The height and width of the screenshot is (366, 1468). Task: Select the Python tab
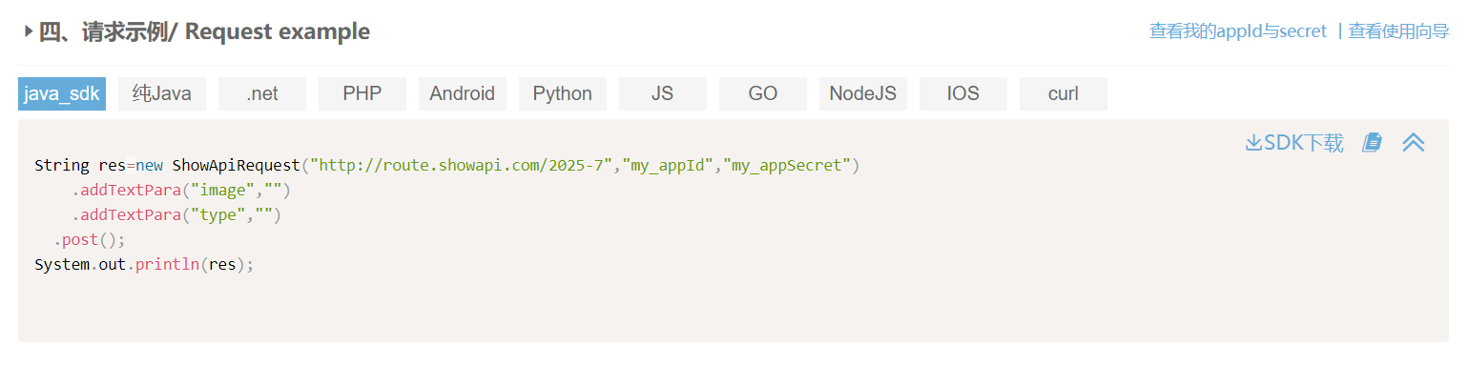pyautogui.click(x=563, y=93)
